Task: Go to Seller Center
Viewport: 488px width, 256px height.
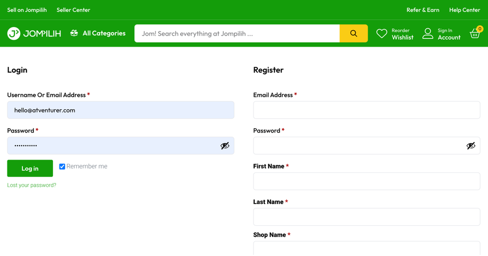Action: [x=73, y=10]
